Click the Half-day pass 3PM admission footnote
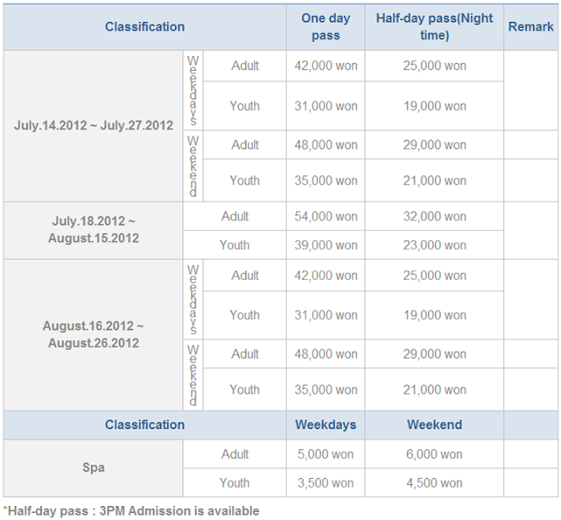 131,510
